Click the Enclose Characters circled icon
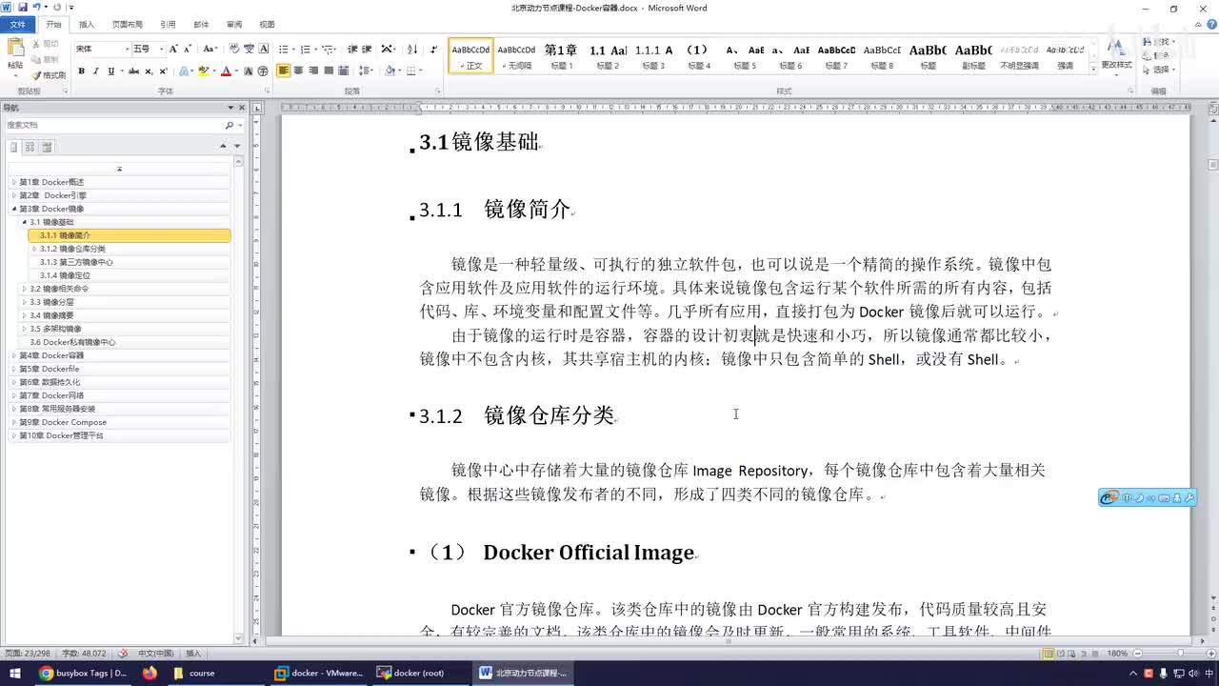 pyautogui.click(x=263, y=71)
